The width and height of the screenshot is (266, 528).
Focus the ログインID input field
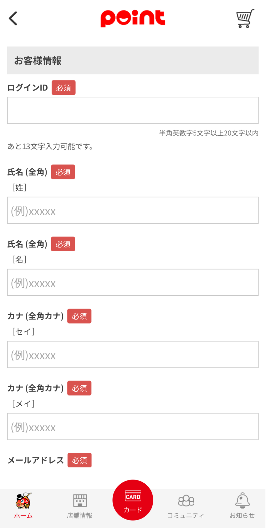point(133,110)
